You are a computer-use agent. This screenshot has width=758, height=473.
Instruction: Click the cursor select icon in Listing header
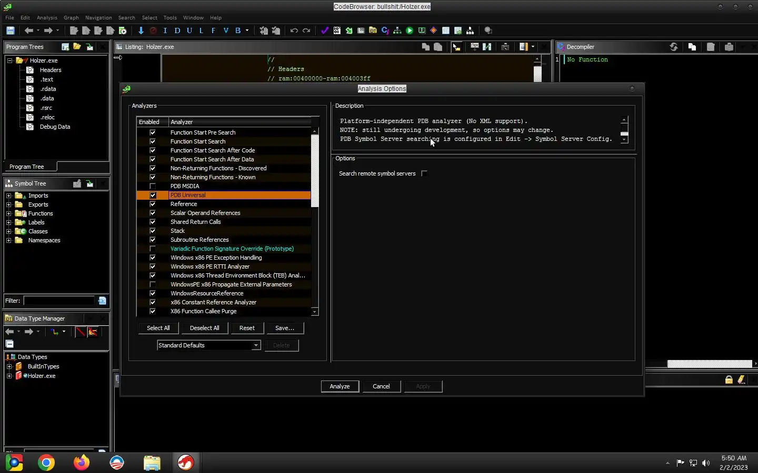tap(456, 47)
